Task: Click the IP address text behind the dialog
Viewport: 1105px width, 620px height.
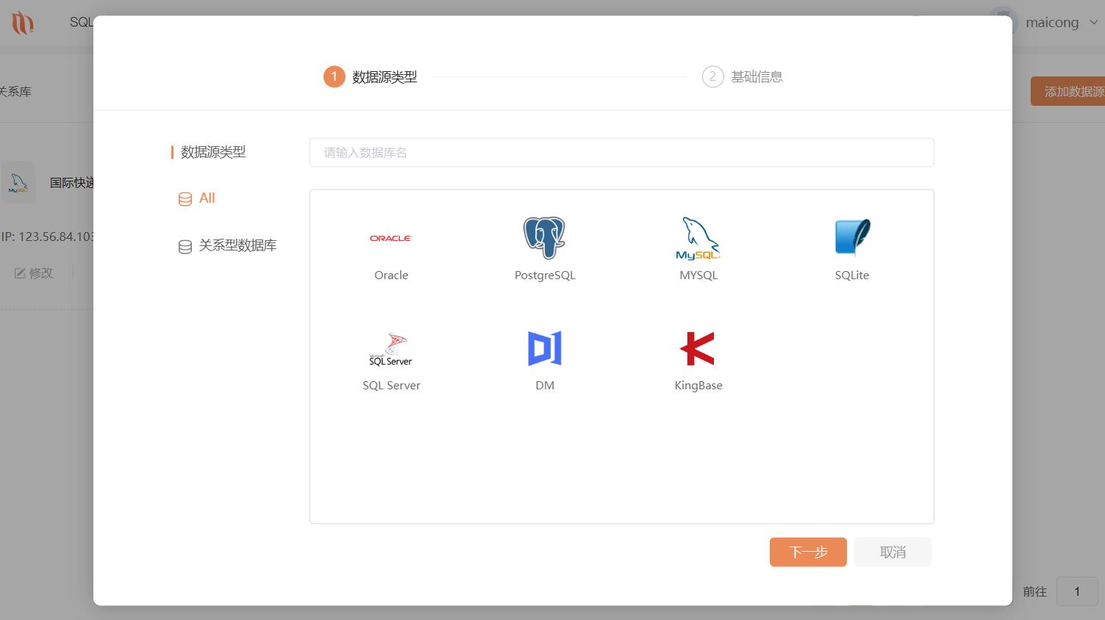Action: (x=47, y=237)
